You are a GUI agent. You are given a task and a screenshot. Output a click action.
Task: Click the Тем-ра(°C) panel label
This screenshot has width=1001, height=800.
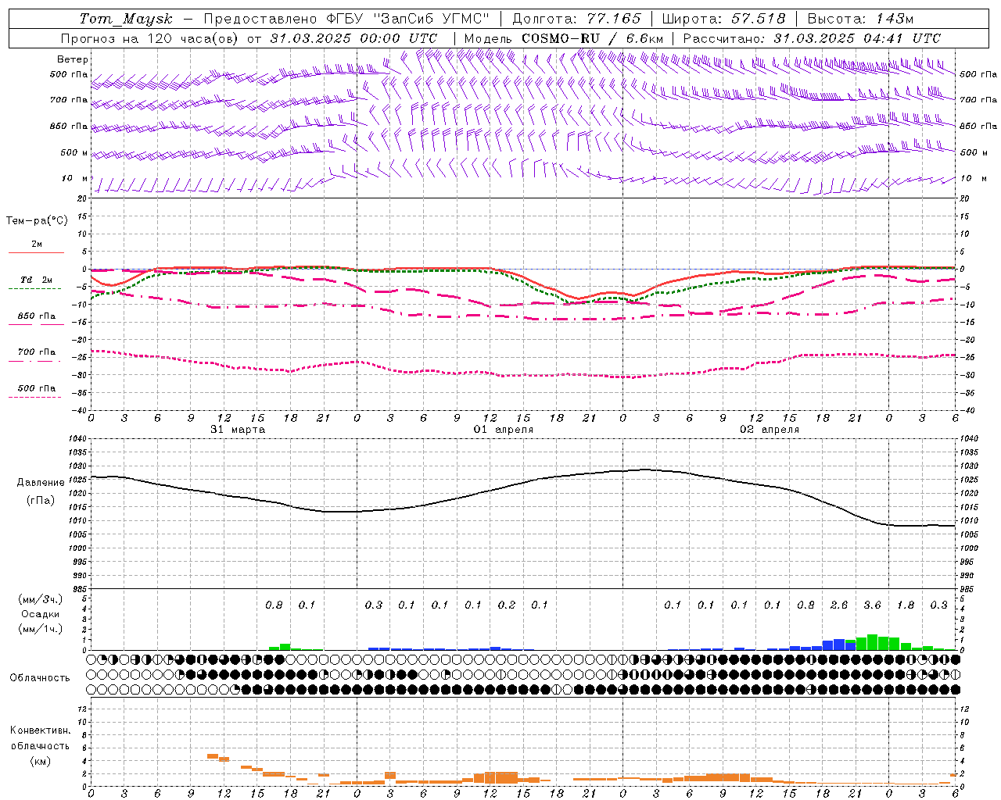(37, 221)
